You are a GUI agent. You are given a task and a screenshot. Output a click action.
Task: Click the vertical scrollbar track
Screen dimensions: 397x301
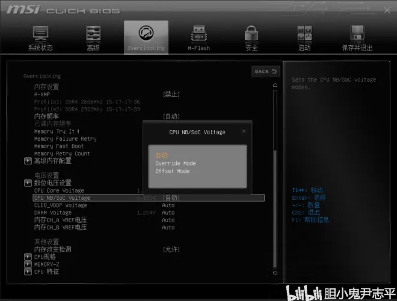point(275,179)
